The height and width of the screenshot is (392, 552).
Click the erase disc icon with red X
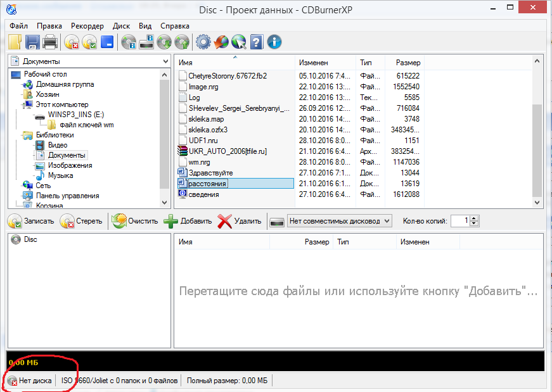click(x=72, y=42)
